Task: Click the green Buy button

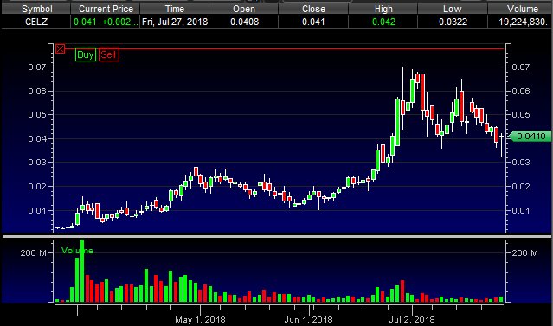Action: 86,54
